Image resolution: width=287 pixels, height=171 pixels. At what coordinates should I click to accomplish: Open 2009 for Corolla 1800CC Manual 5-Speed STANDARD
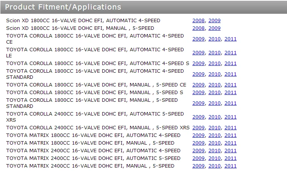(198, 103)
